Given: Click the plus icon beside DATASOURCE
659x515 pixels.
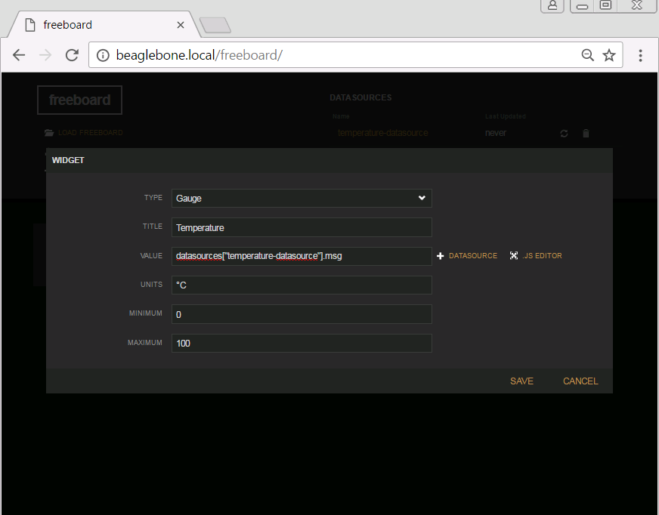Looking at the screenshot, I should click(x=441, y=256).
